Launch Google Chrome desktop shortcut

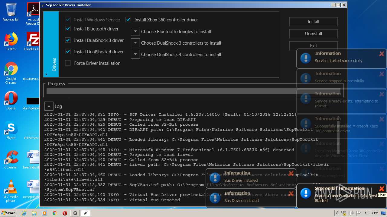coord(11,73)
